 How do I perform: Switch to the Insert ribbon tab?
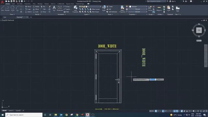click(13, 4)
